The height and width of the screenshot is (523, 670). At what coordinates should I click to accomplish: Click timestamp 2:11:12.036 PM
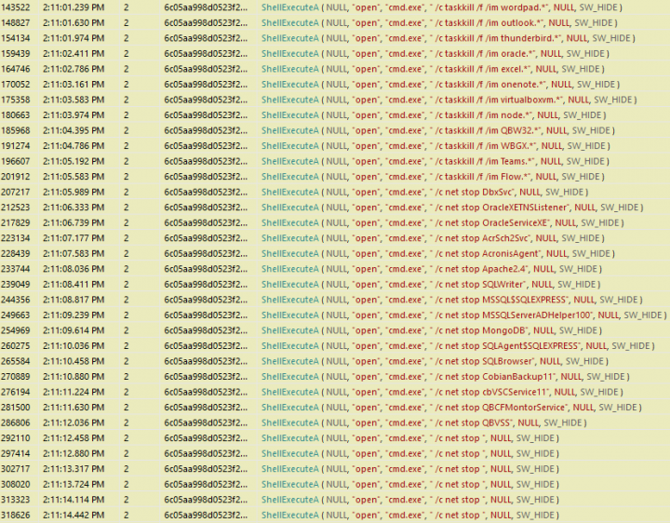74,422
